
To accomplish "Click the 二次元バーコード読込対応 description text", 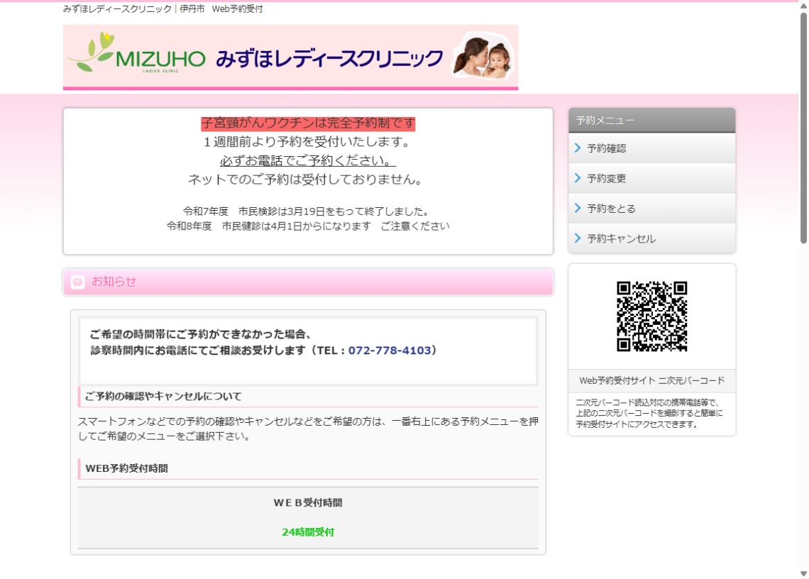I will 649,414.
